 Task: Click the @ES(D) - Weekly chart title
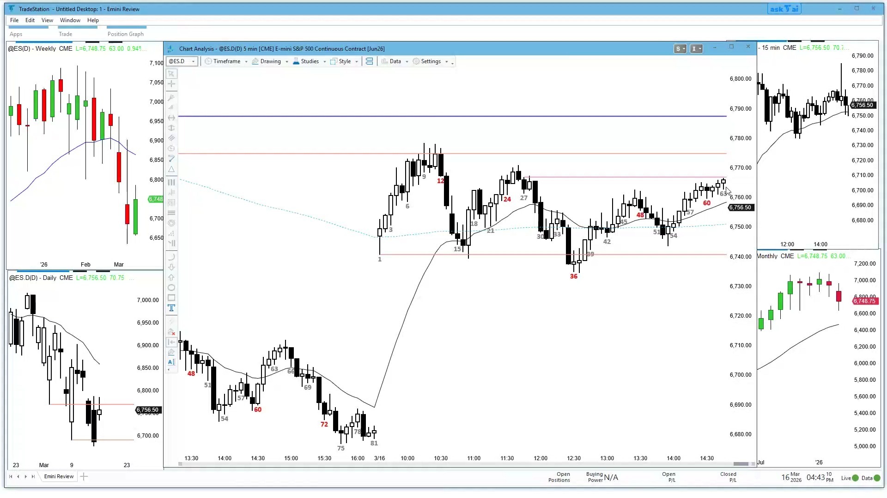tap(40, 48)
